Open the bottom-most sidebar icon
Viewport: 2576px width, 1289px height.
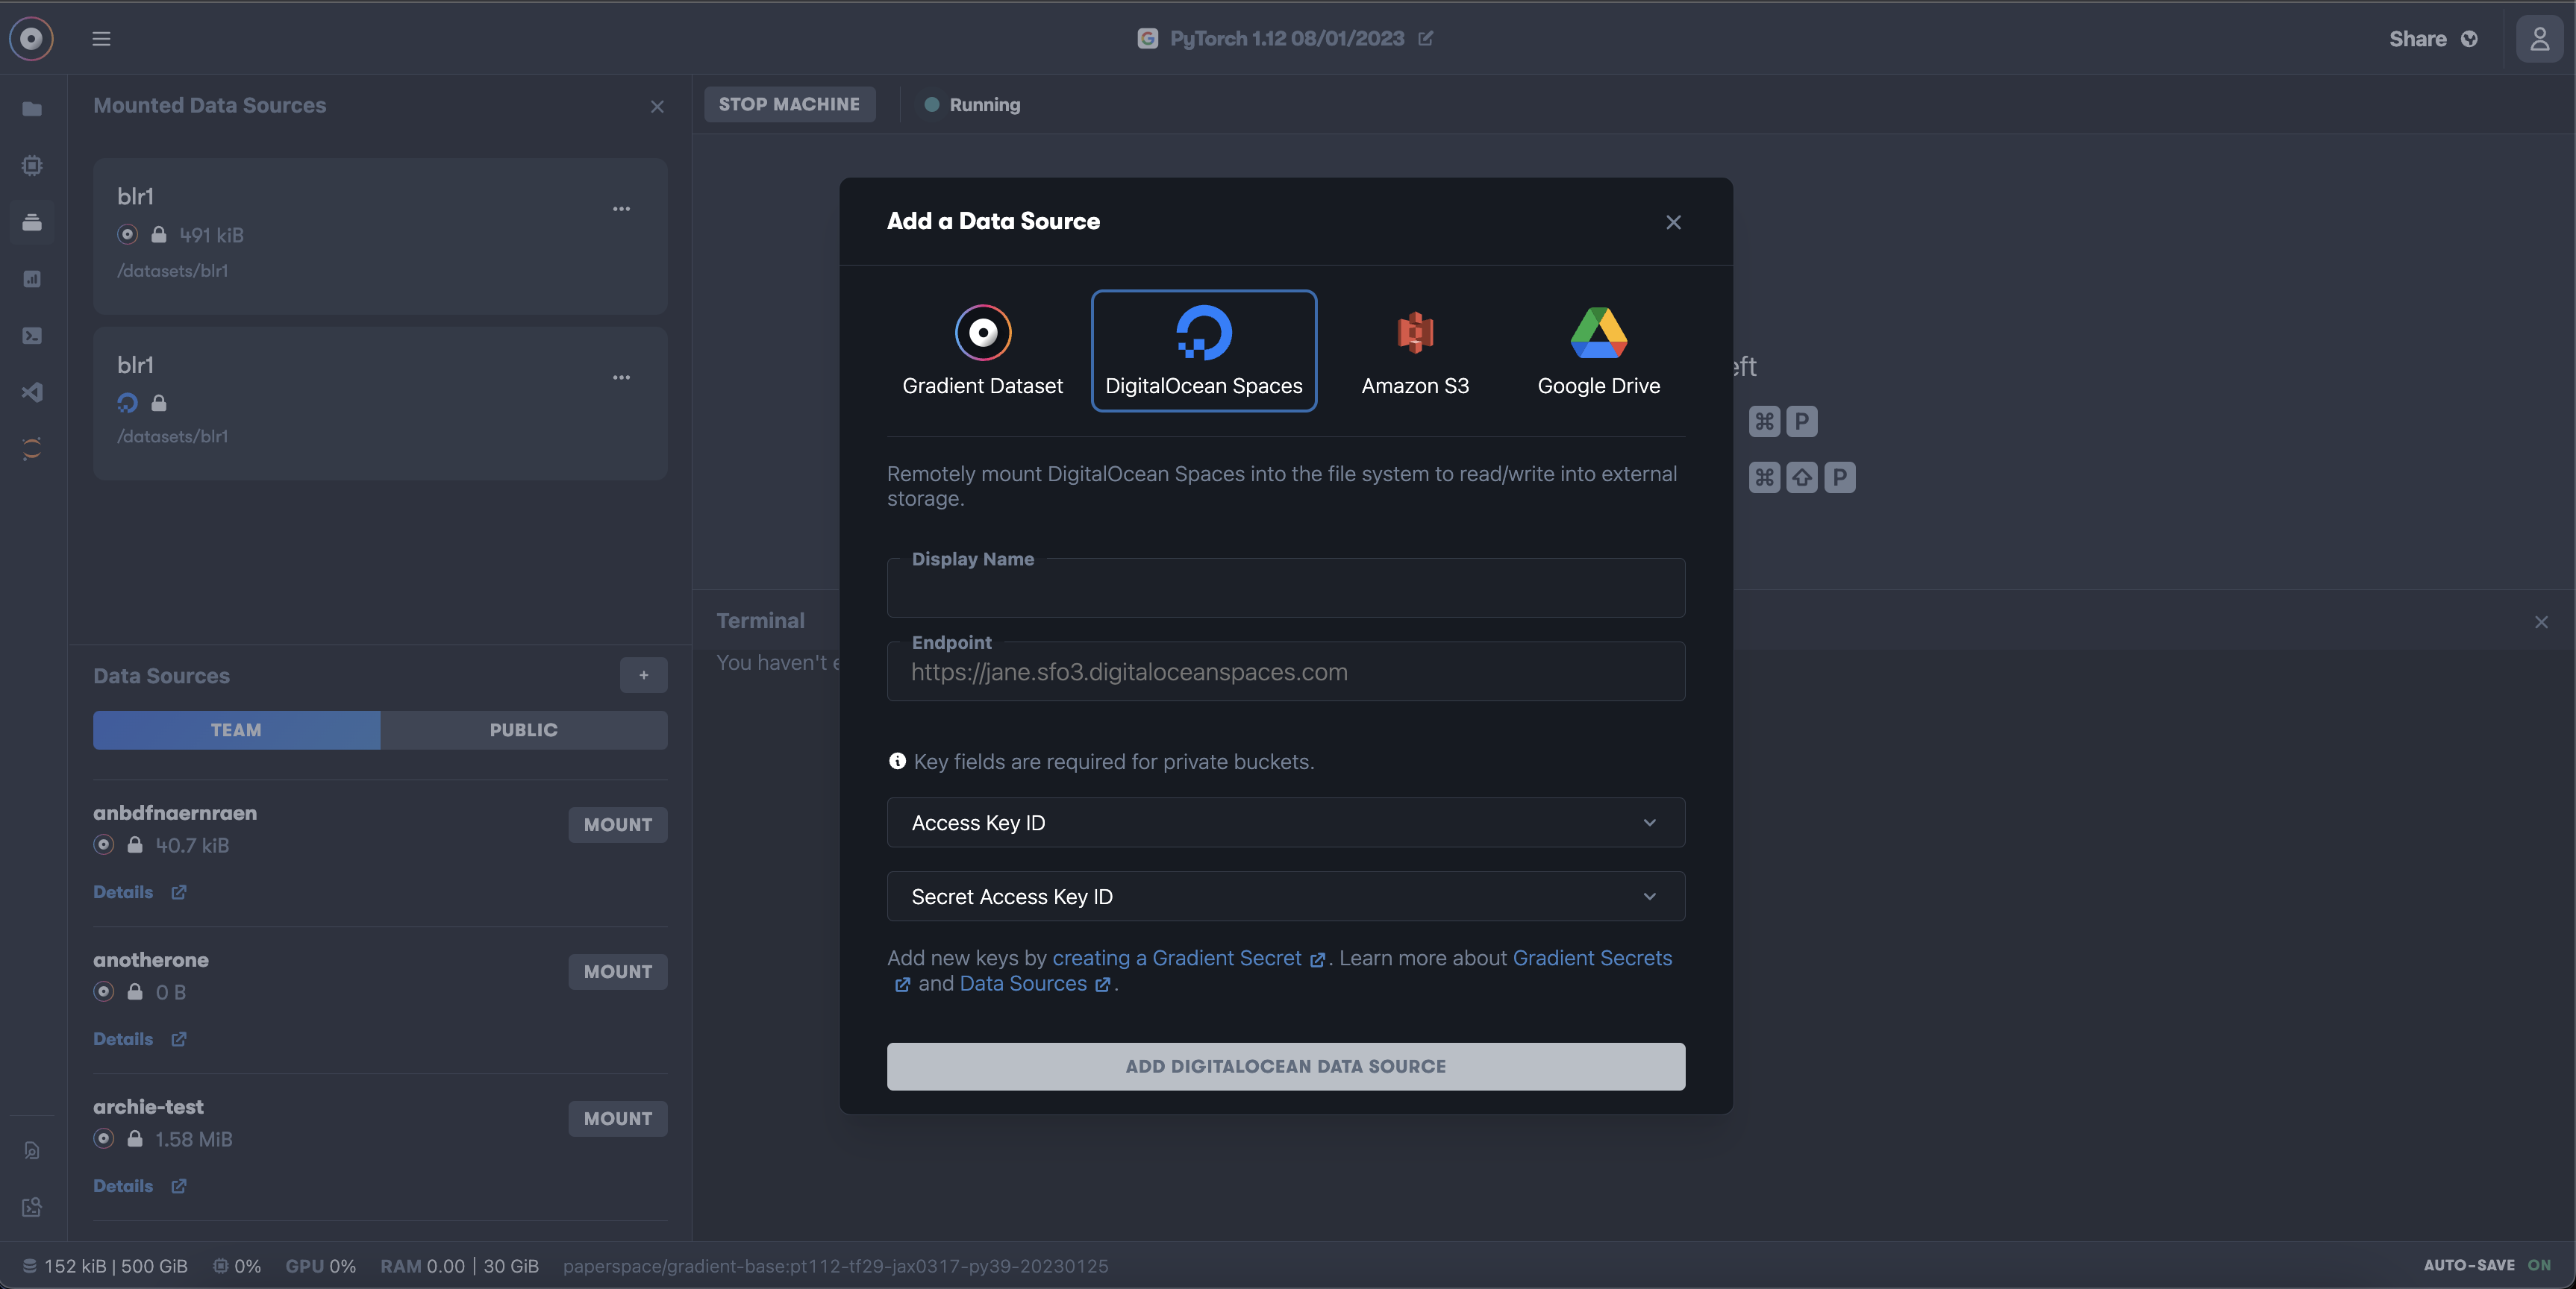coord(32,1207)
